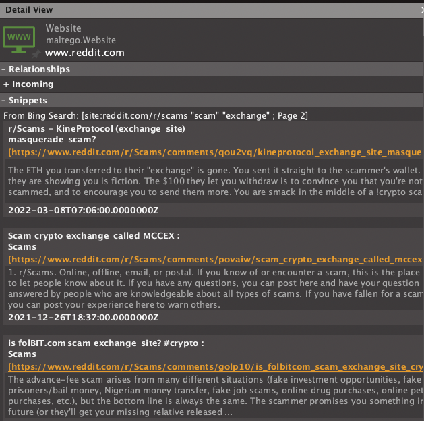Click the green WWW website entity icon
Screen dimensions: 424x421
point(19,40)
